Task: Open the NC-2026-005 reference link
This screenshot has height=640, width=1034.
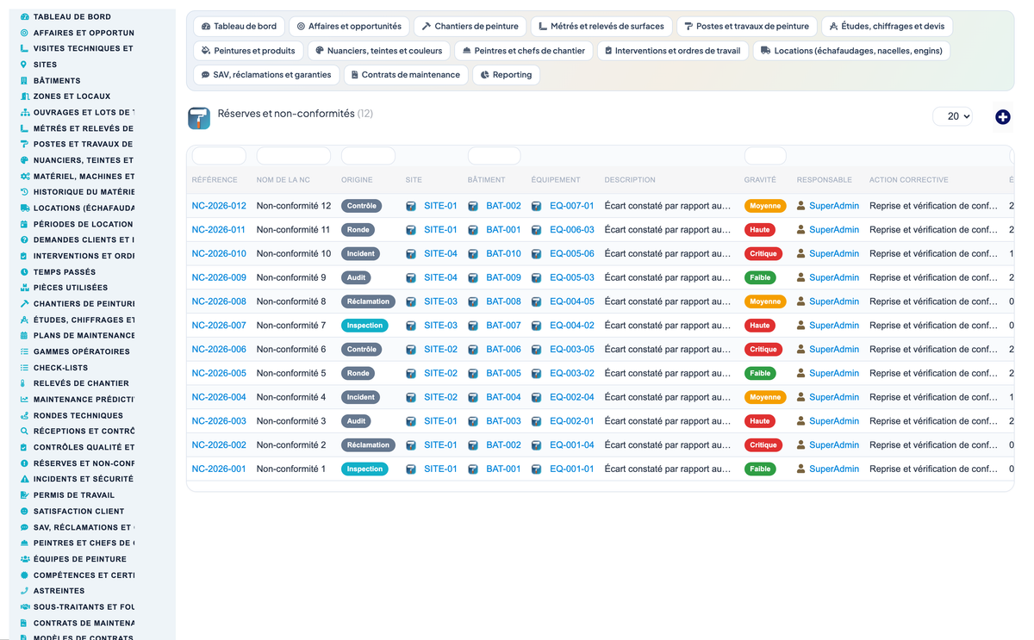Action: coord(219,373)
